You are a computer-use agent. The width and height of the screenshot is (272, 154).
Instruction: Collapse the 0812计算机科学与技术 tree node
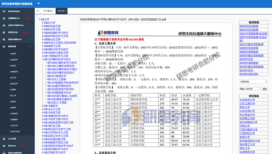click(x=43, y=59)
